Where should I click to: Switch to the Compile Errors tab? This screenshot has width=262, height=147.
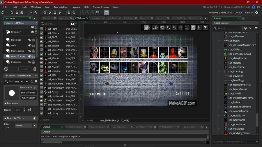(144, 127)
